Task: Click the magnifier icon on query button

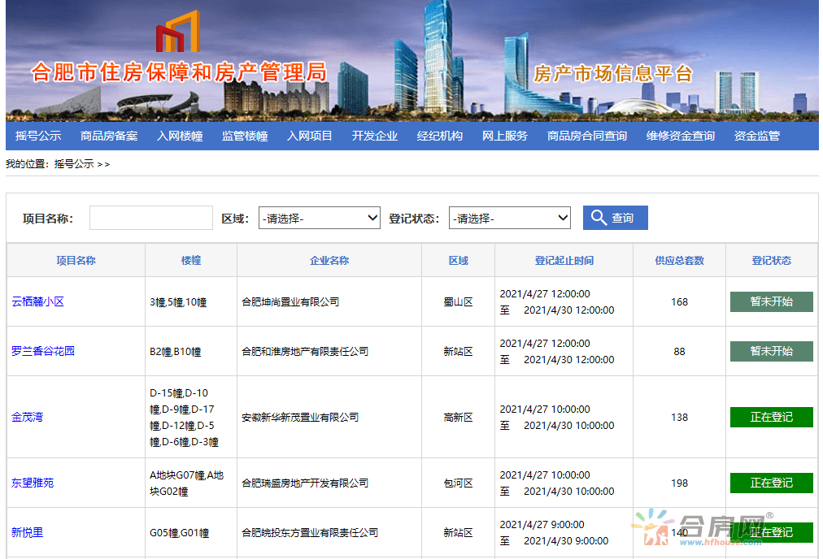Action: 599,218
